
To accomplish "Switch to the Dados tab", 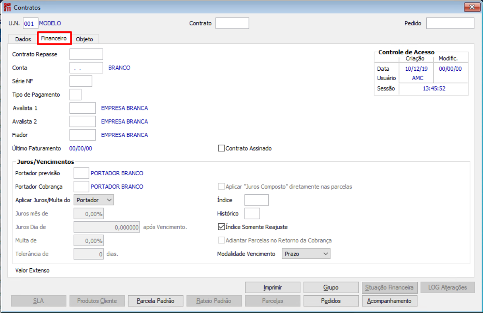I will tap(23, 39).
